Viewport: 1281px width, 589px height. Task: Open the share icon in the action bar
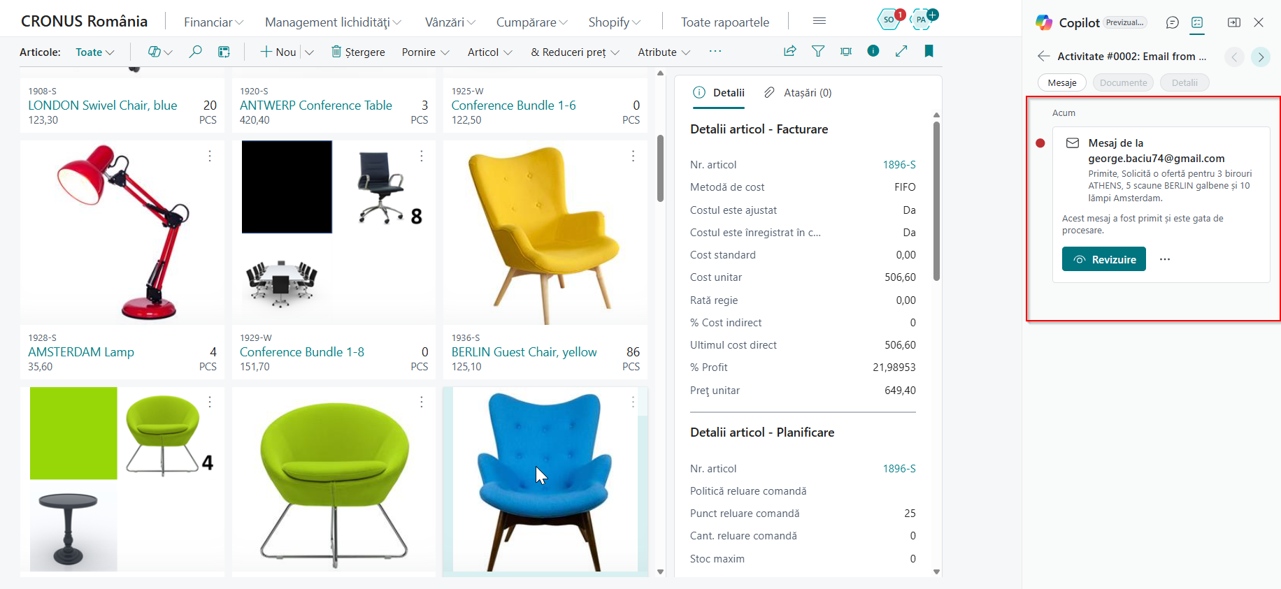(x=790, y=51)
